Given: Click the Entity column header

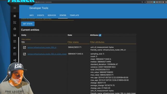Looking at the screenshot, I should (24, 35).
